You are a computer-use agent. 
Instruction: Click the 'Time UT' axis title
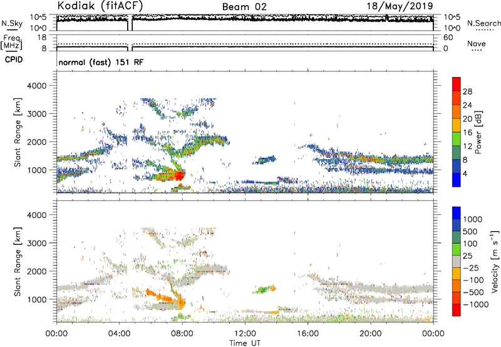(245, 343)
